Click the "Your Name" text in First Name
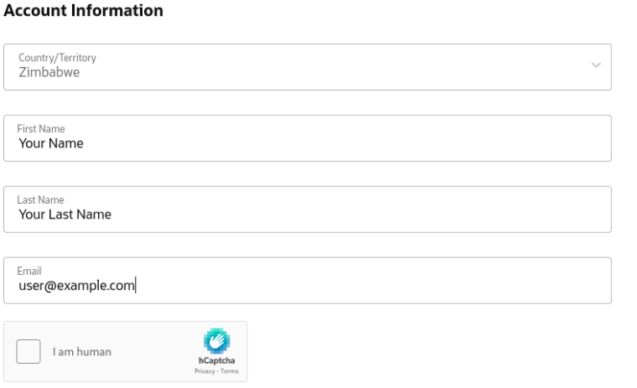Viewport: 637px width, 388px height. (x=51, y=143)
